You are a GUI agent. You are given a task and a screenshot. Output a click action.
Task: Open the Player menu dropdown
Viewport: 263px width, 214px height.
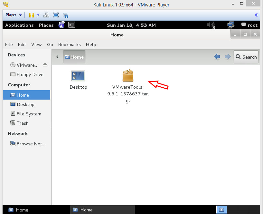click(x=14, y=15)
